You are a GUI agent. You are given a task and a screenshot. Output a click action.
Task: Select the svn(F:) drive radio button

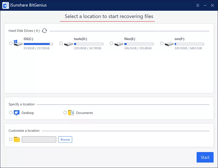162,43
